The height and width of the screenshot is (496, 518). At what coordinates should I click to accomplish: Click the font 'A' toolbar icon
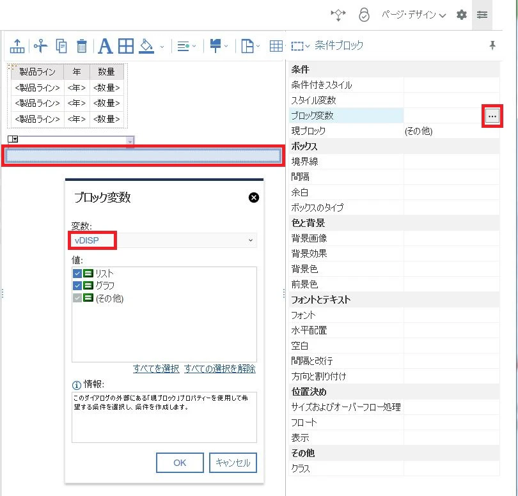pos(105,46)
